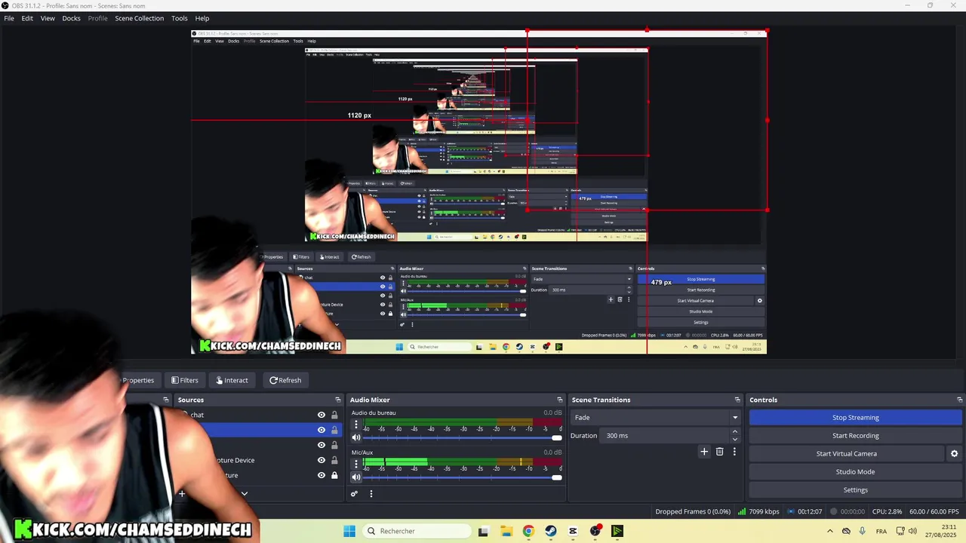Open the Tools menu
This screenshot has width=966, height=543.
(x=180, y=18)
